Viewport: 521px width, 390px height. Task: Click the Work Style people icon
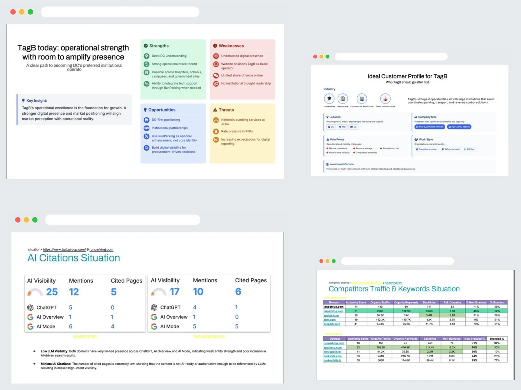pyautogui.click(x=416, y=139)
